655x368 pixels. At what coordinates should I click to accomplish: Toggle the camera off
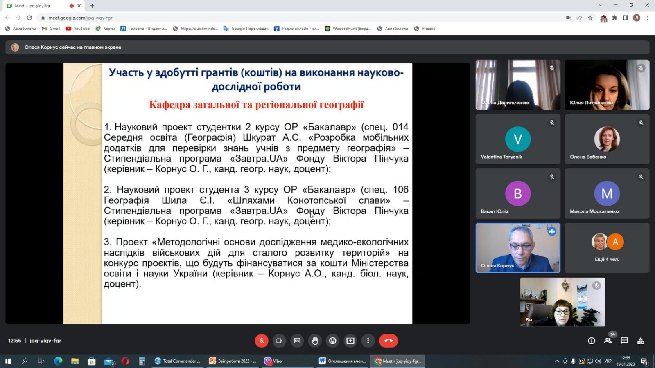click(x=279, y=341)
